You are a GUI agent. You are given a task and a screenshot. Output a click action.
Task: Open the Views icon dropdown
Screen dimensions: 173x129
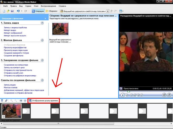[121, 11]
